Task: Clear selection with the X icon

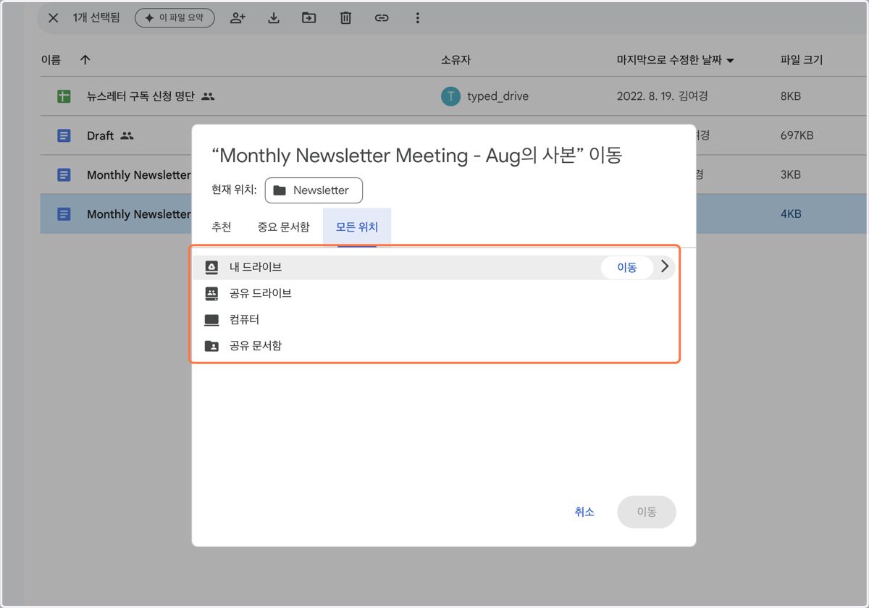Action: point(53,18)
